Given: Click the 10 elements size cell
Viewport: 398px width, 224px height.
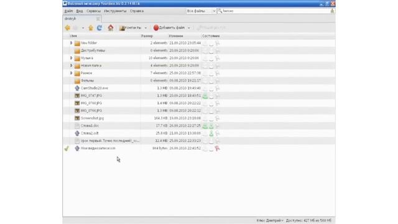Looking at the screenshot, I should [x=158, y=58].
